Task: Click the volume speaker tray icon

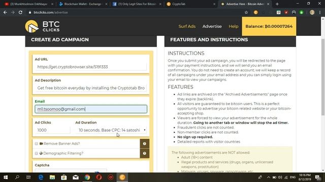Action: tap(280, 177)
